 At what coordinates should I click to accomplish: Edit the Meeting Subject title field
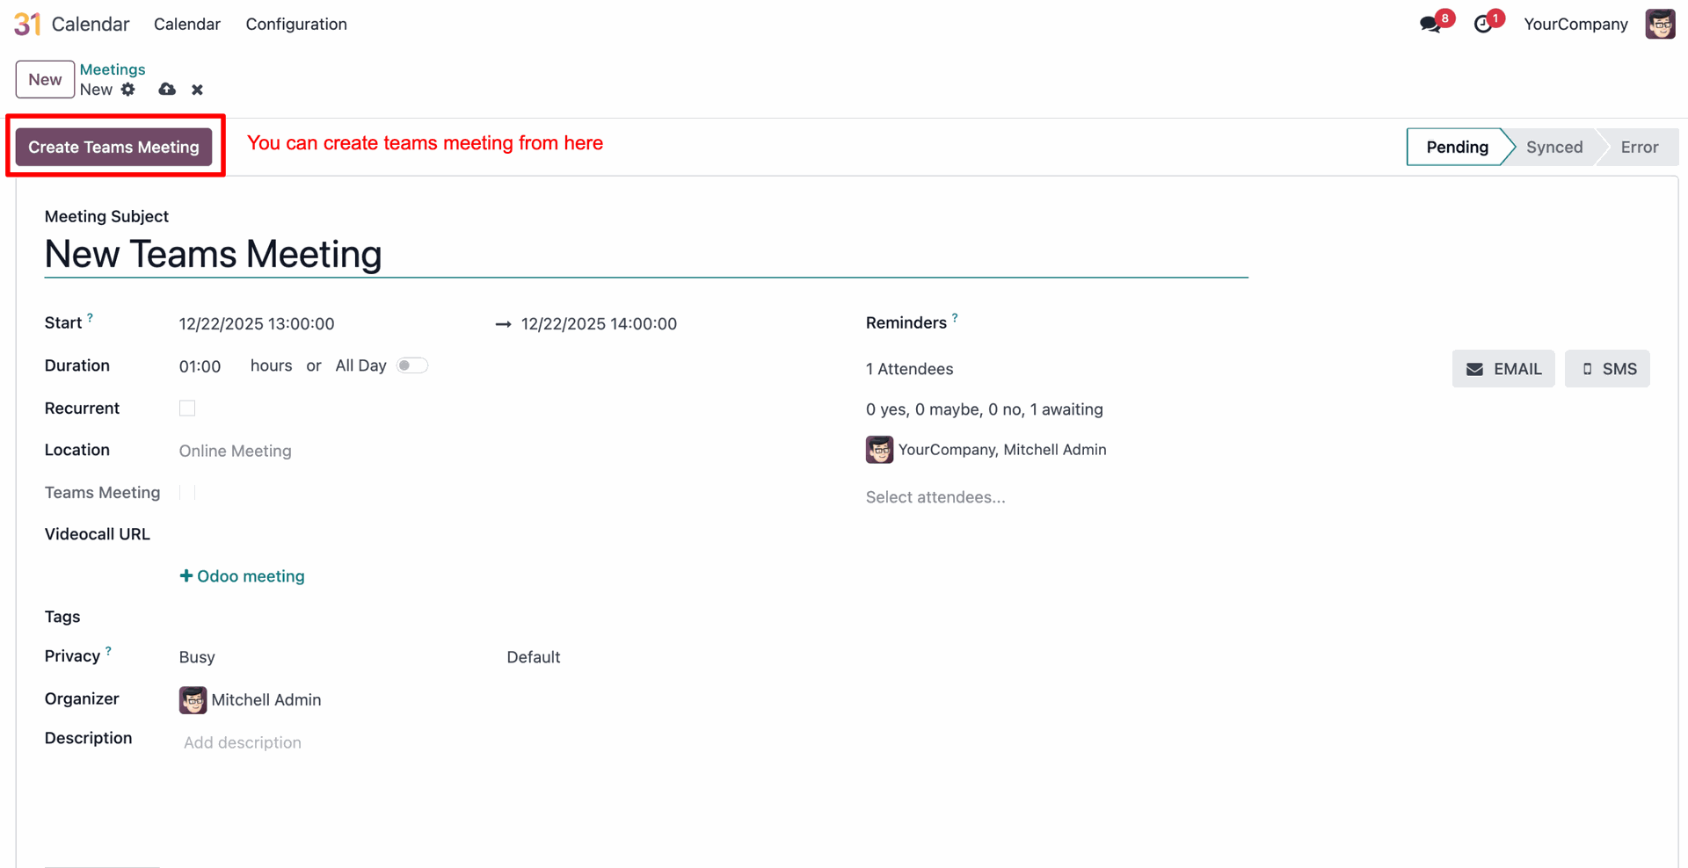click(646, 255)
